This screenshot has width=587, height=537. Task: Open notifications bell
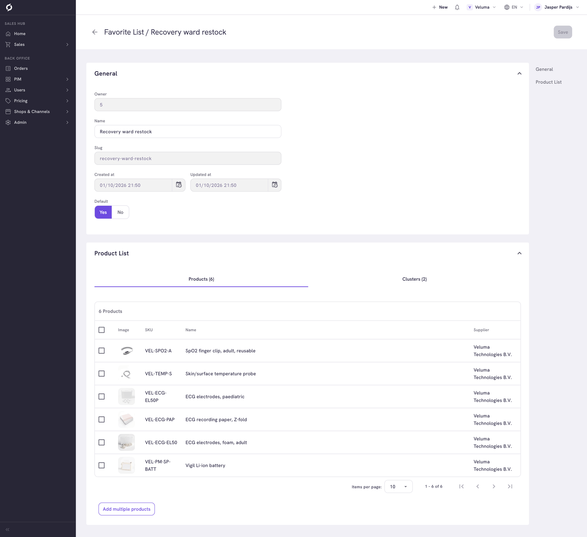pos(457,7)
